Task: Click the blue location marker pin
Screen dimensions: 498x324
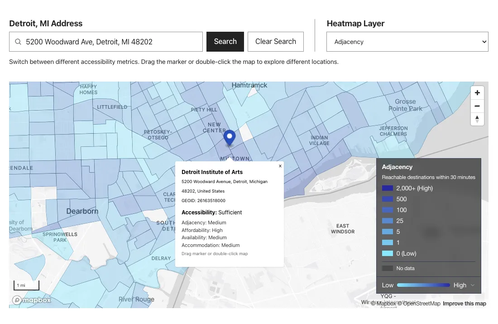Action: click(230, 138)
